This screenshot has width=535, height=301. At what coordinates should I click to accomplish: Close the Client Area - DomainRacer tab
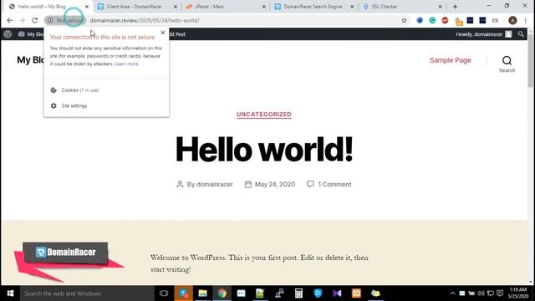176,7
